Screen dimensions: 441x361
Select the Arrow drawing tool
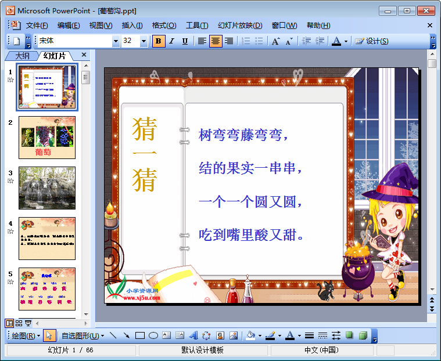[x=126, y=335]
